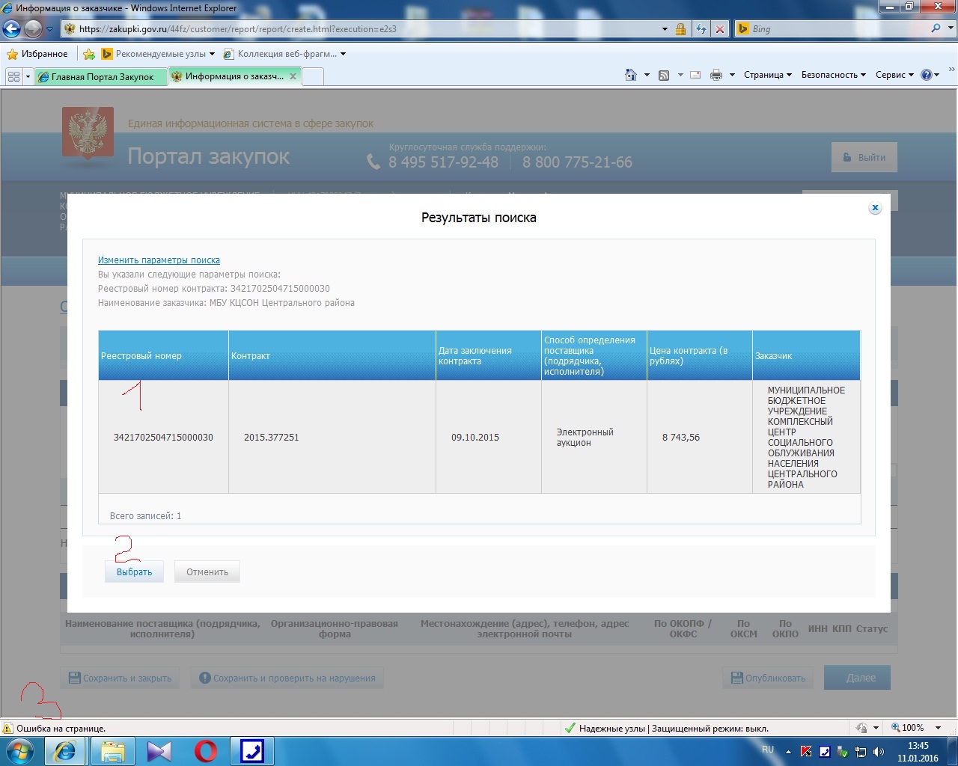Select the contract row 3421702504715000030
The width and height of the screenshot is (958, 766).
point(163,437)
